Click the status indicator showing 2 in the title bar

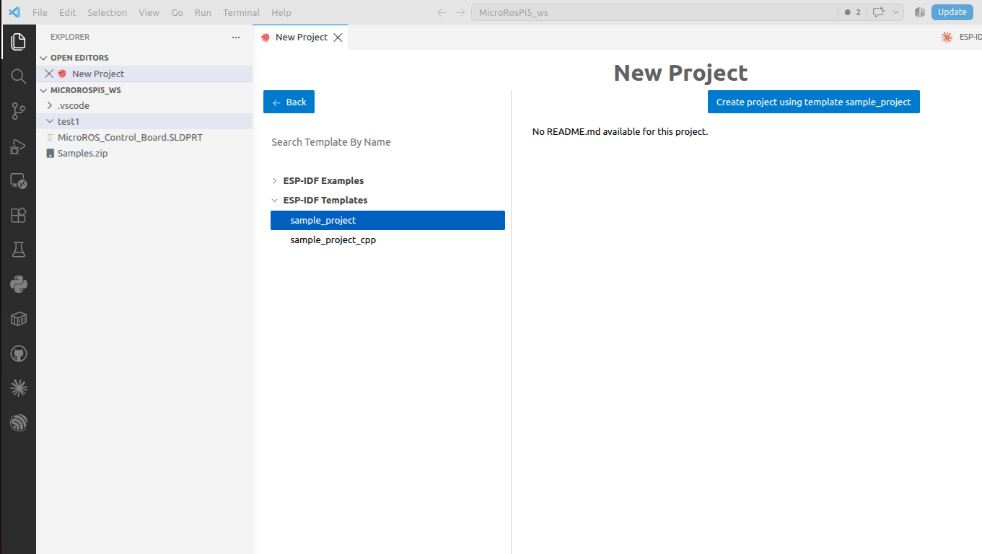pos(852,12)
